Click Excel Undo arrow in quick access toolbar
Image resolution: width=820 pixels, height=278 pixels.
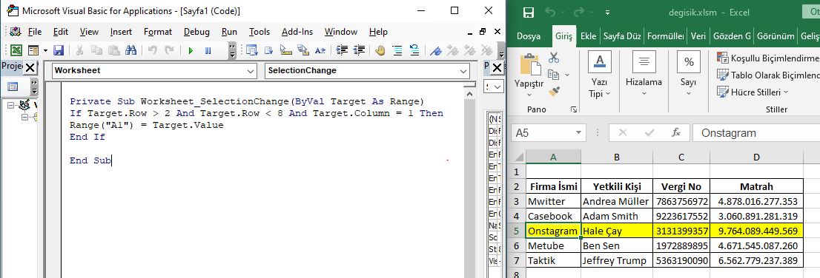[550, 12]
